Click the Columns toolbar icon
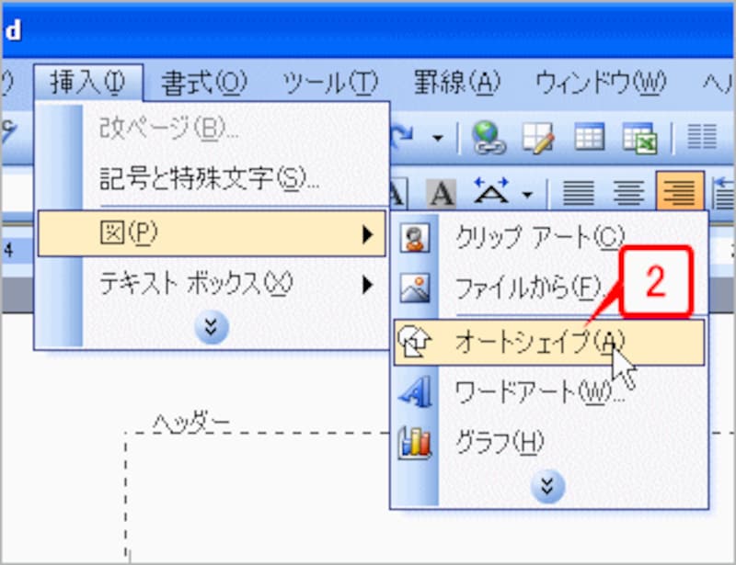736x565 pixels. [702, 138]
